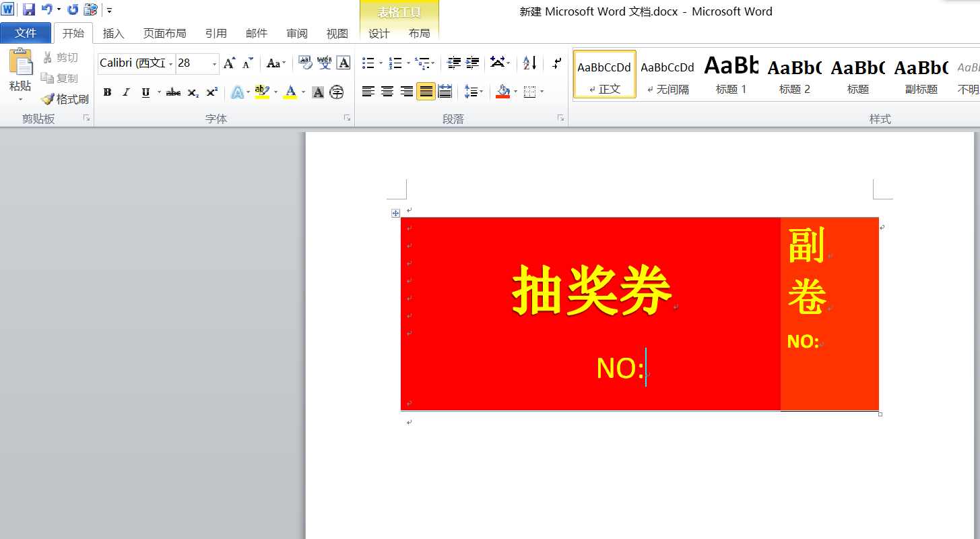980x539 pixels.
Task: Open the File (文件) tab
Action: coord(26,33)
